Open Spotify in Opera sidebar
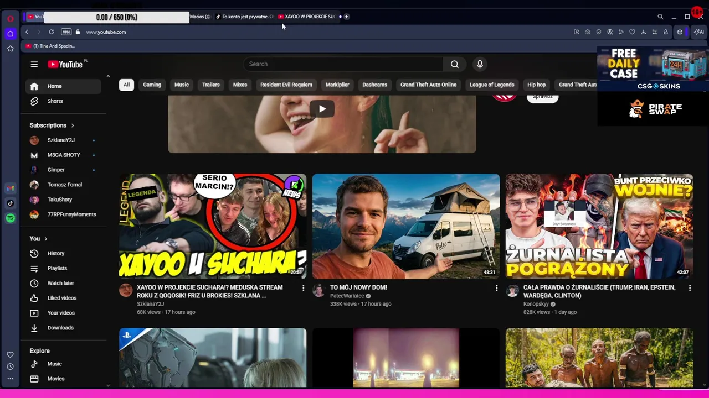Viewport: 709px width, 398px height. point(10,218)
